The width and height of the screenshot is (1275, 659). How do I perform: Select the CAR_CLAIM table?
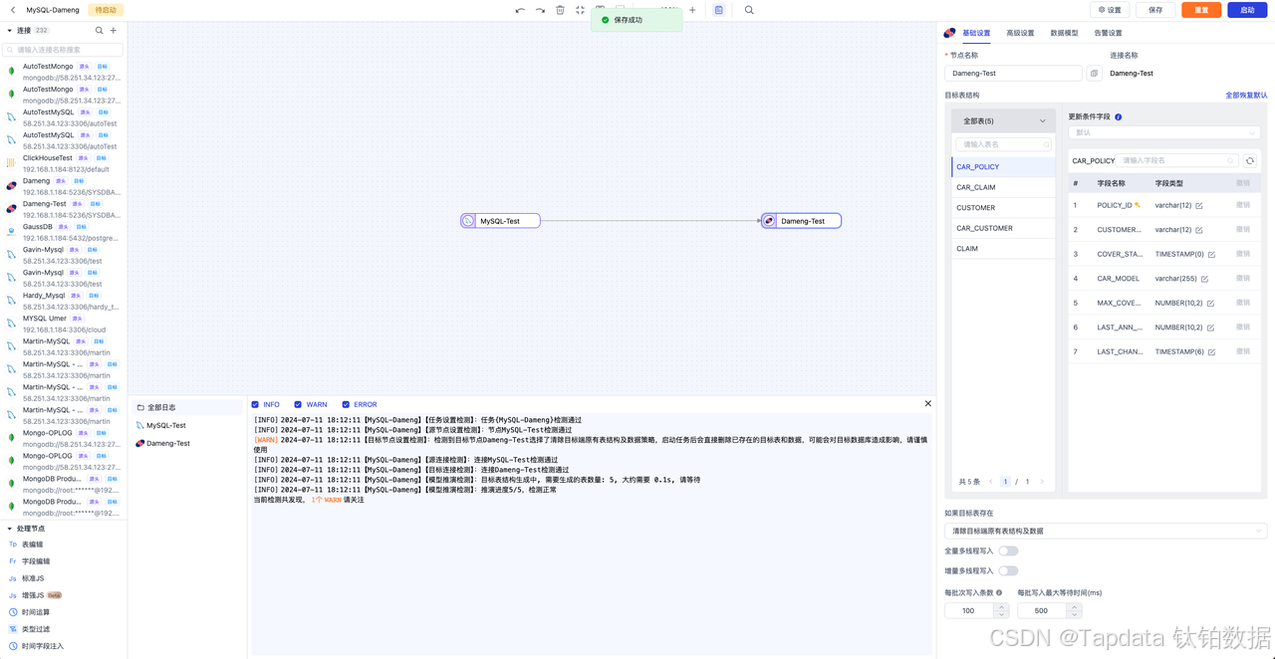coord(1003,187)
